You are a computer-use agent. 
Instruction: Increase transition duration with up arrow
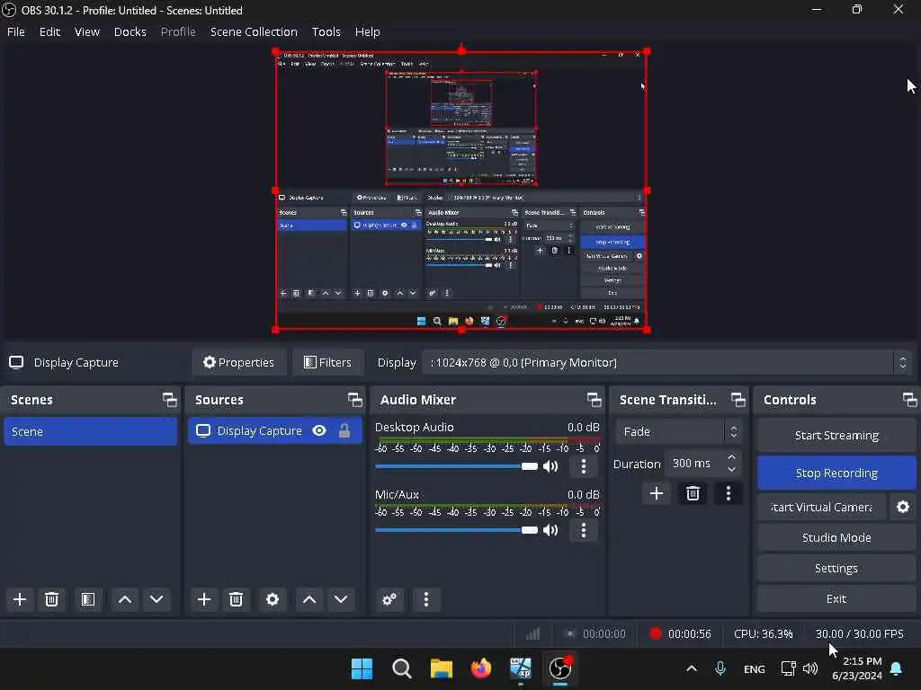pyautogui.click(x=731, y=457)
